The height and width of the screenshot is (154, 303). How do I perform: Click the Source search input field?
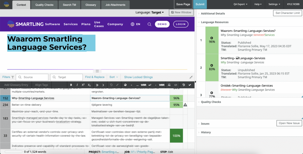[32, 77]
